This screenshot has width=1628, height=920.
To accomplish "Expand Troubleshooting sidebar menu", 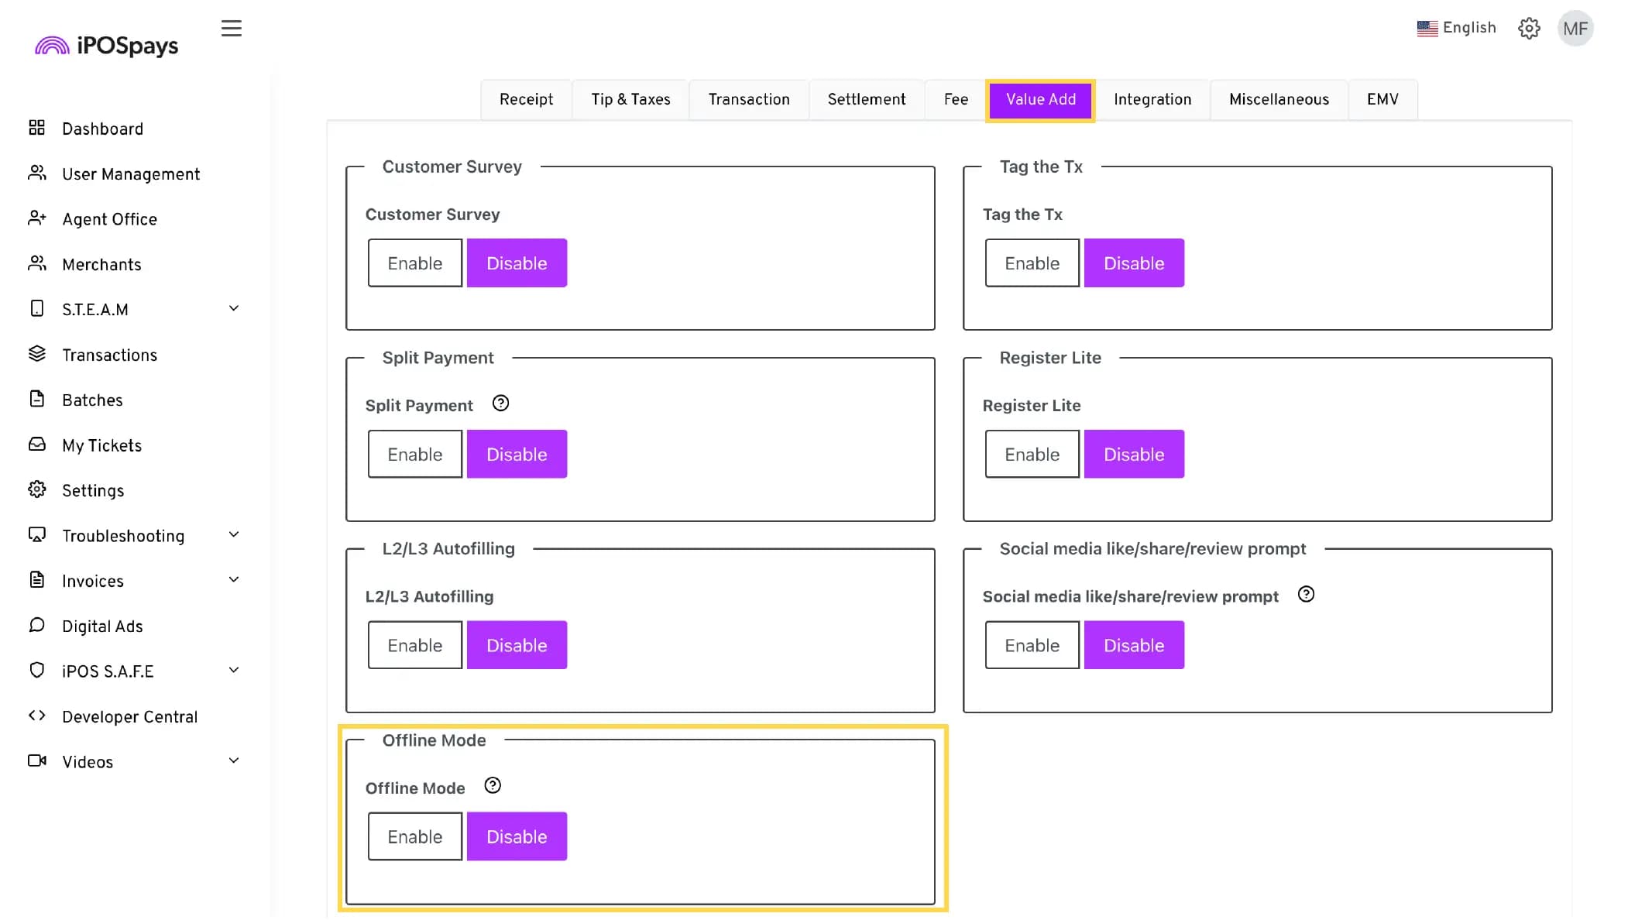I will pyautogui.click(x=233, y=535).
